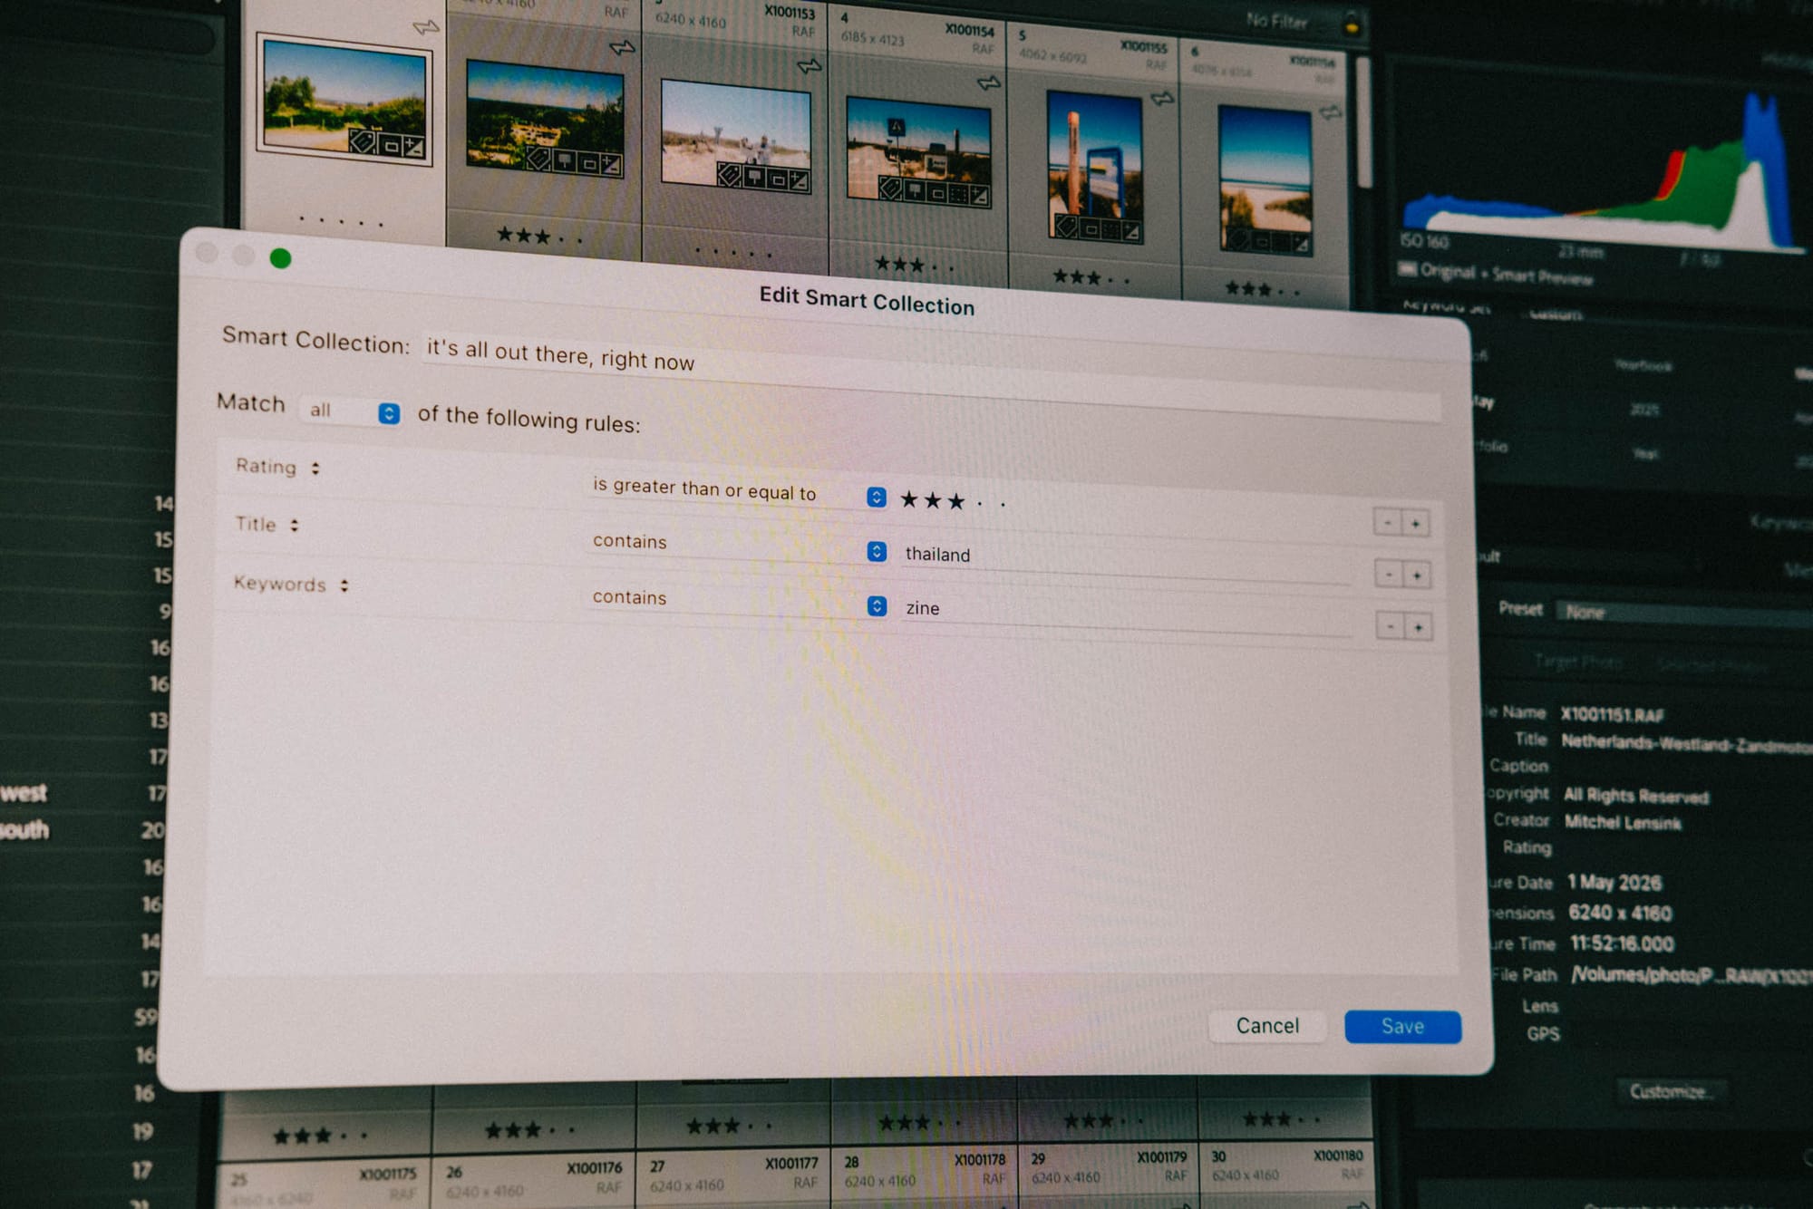Click the crop badge on thumbnail X1001154
The image size is (1813, 1209).
pos(959,193)
